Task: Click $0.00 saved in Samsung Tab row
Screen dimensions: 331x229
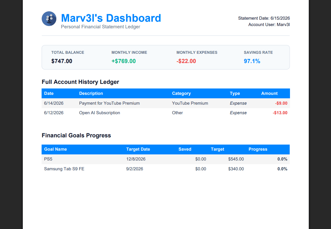Action: [x=200, y=169]
